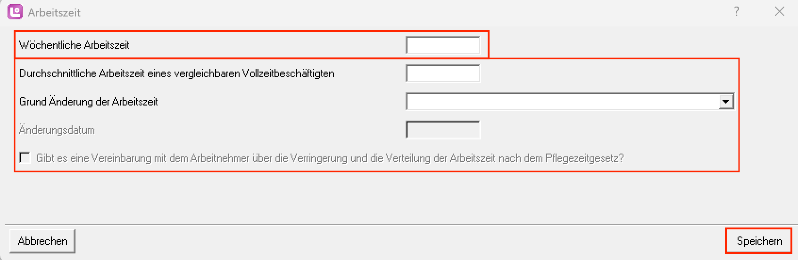The image size is (798, 260).
Task: Click the Pflegezeitgesetz agreement question text
Action: tap(330, 158)
